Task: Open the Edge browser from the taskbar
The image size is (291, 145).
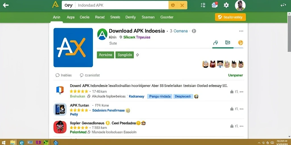Action: click(22, 142)
